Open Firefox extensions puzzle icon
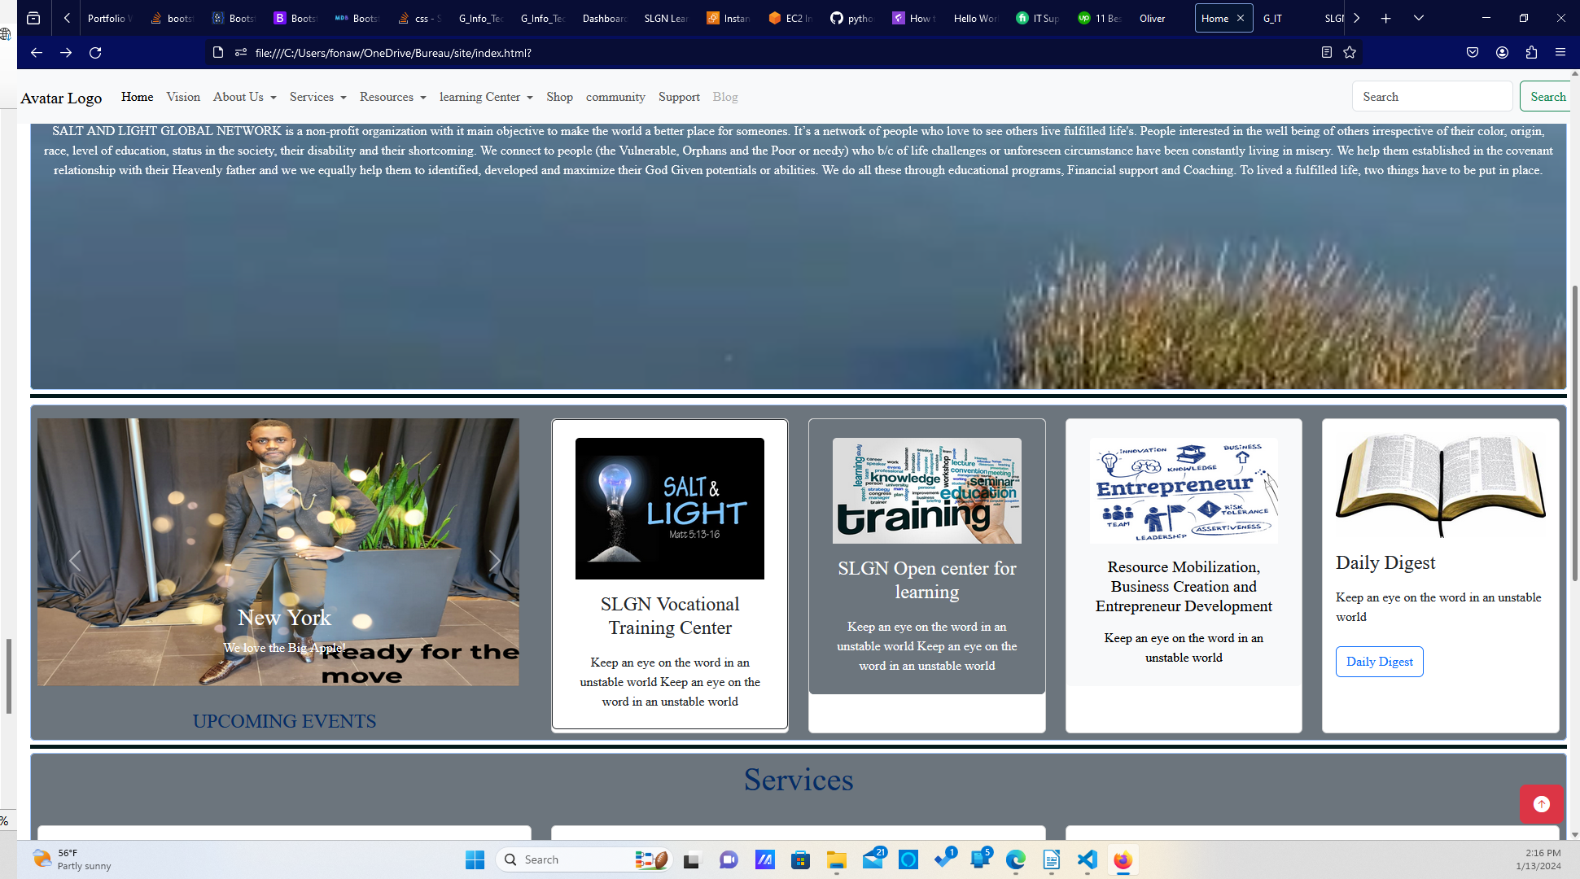The image size is (1580, 879). [1531, 53]
